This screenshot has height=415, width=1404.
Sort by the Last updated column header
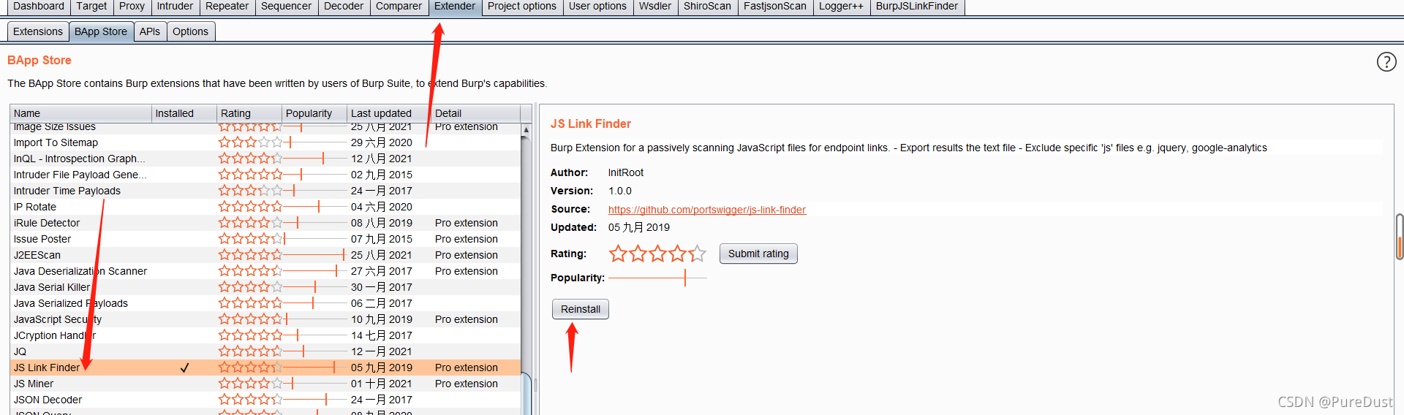[388, 113]
